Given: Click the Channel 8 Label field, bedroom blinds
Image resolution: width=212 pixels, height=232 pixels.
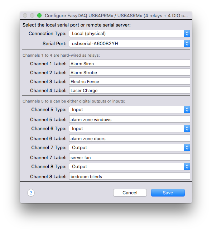Looking at the screenshot, I should pos(130,176).
